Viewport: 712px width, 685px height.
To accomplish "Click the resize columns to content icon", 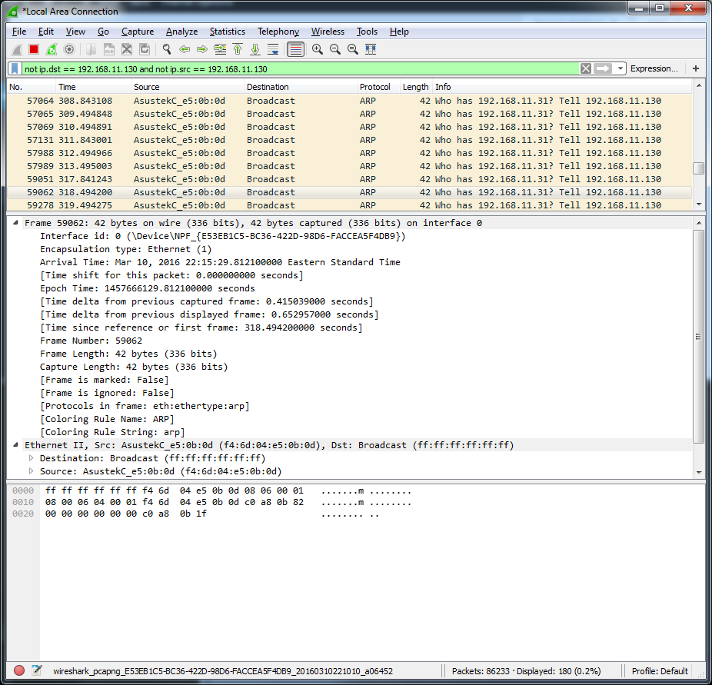I will pos(371,49).
